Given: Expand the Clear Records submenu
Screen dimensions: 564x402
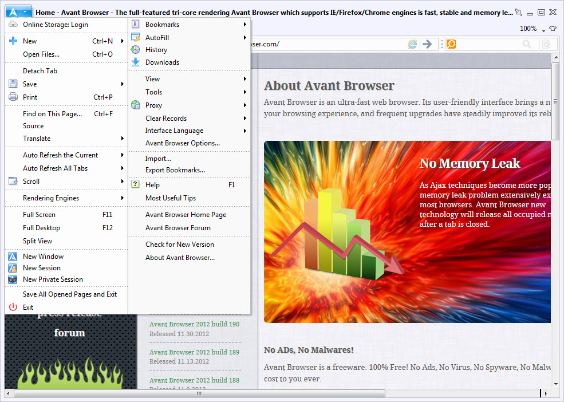Looking at the screenshot, I should [245, 119].
